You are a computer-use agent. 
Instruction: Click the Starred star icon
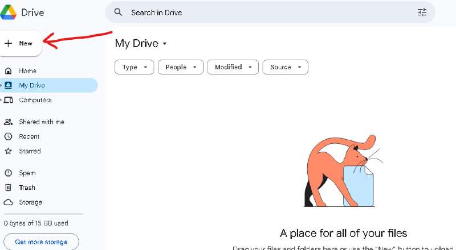pos(8,151)
